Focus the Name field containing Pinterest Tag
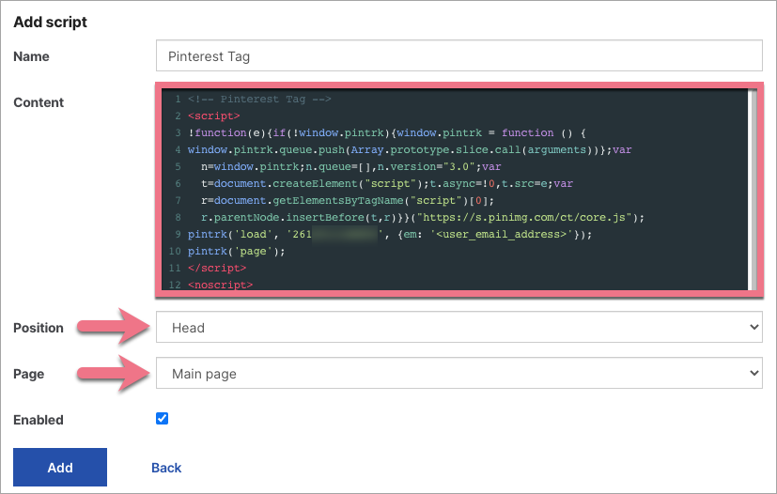 [x=458, y=56]
